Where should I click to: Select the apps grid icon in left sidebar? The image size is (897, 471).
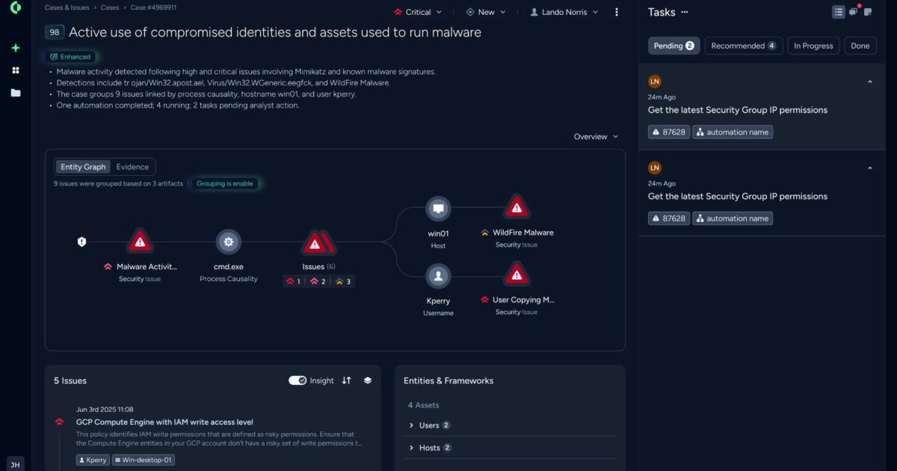pyautogui.click(x=15, y=70)
